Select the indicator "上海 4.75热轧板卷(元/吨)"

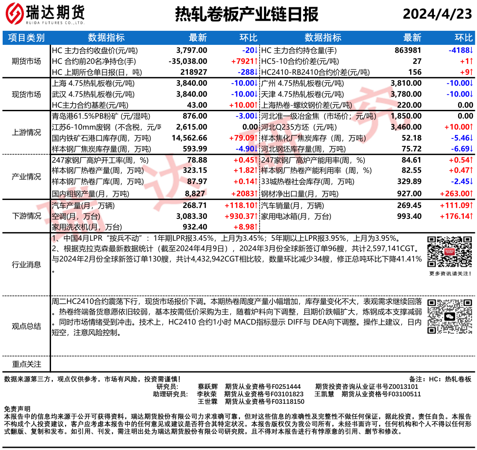coord(93,83)
